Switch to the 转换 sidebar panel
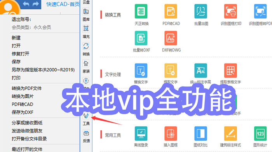The image size is (272, 152). 86,49
